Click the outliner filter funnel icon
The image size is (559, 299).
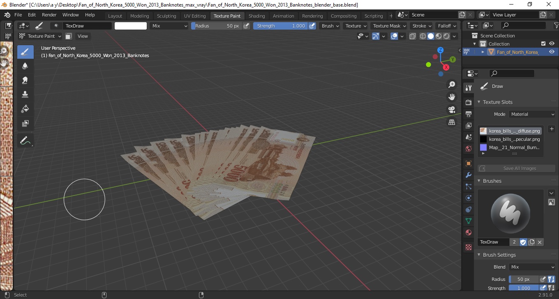click(x=555, y=25)
